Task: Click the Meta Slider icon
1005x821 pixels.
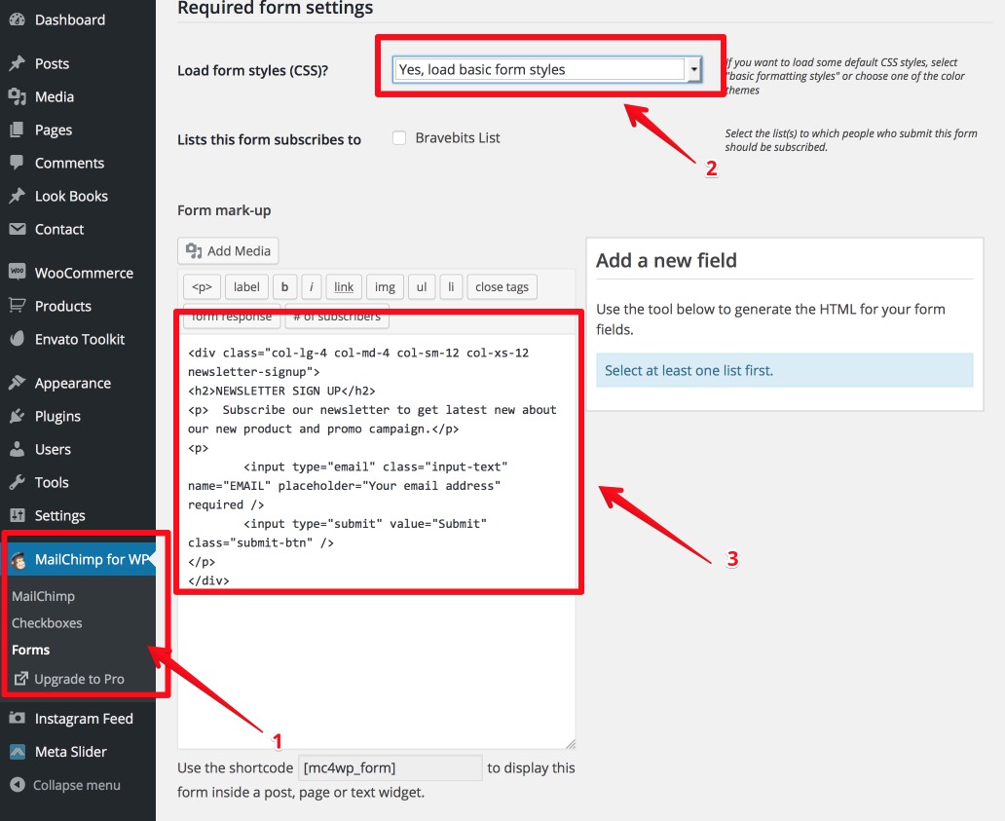Action: 18,752
